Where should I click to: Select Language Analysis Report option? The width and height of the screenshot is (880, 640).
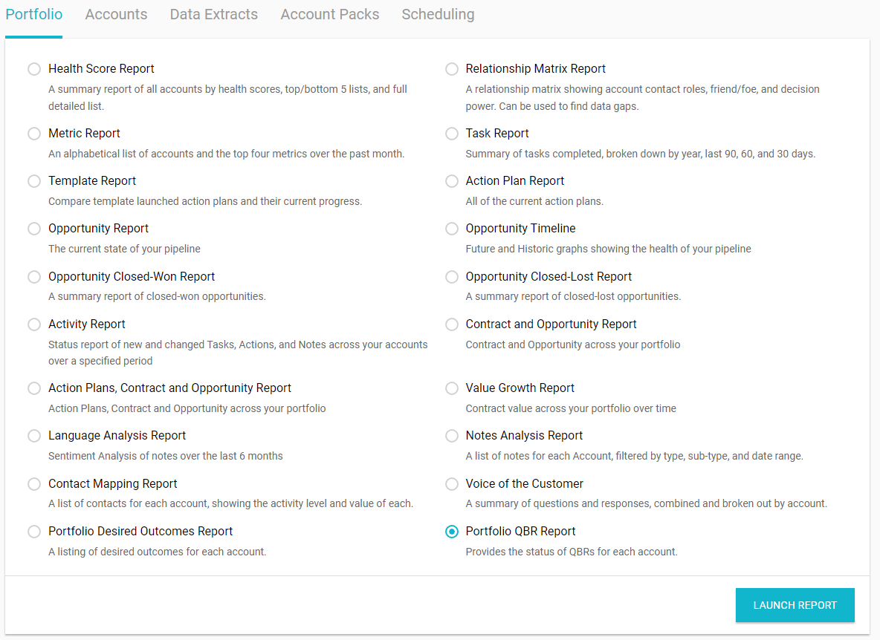[34, 436]
